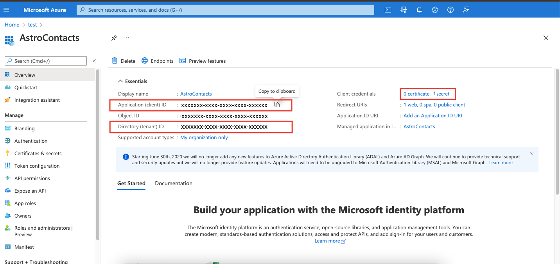Open the more options ellipsis next to pin
This screenshot has height=264, width=560.
127,38
